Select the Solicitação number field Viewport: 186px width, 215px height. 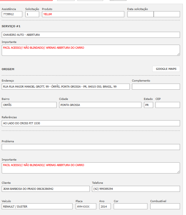(32, 14)
